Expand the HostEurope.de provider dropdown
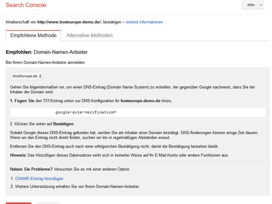Screen dimensions: 272x204 coord(27,76)
